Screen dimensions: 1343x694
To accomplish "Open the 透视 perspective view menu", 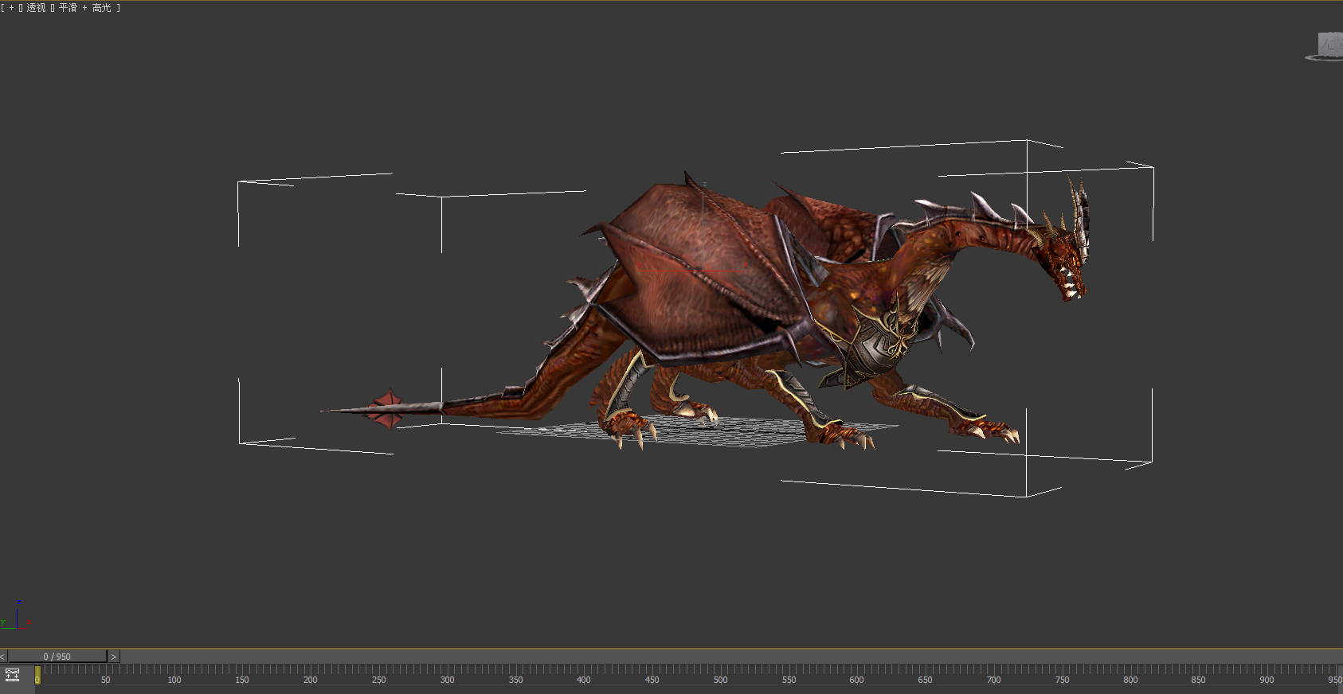I will coord(36,8).
